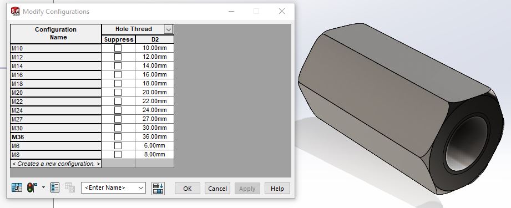Screen dimensions: 511x208
Task: Click the OK button
Action: click(x=188, y=189)
